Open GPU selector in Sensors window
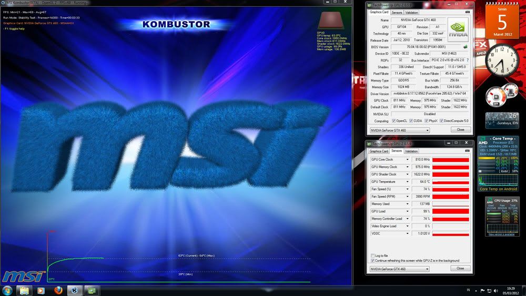 (400, 269)
